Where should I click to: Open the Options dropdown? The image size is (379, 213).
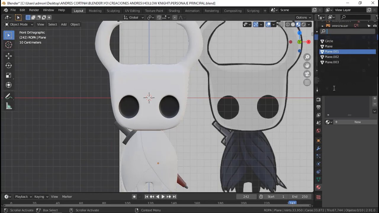[x=303, y=17]
